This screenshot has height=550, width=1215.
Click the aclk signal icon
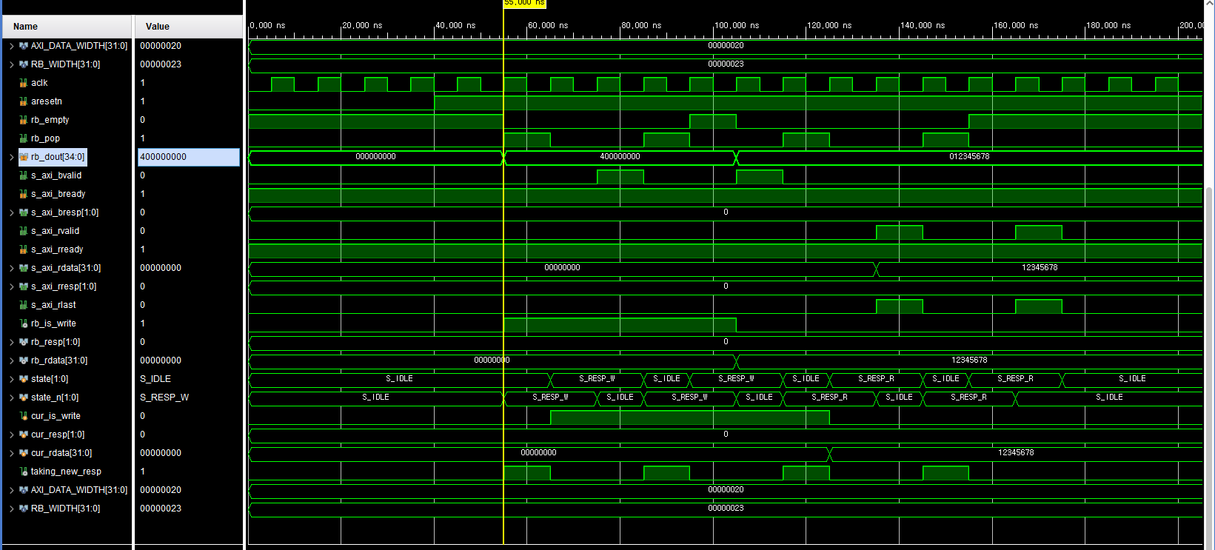pos(24,83)
